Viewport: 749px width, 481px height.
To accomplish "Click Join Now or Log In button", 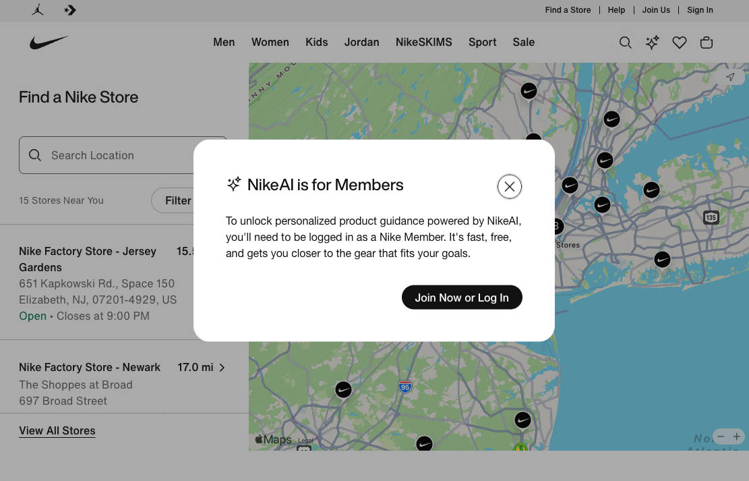I will click(x=462, y=298).
